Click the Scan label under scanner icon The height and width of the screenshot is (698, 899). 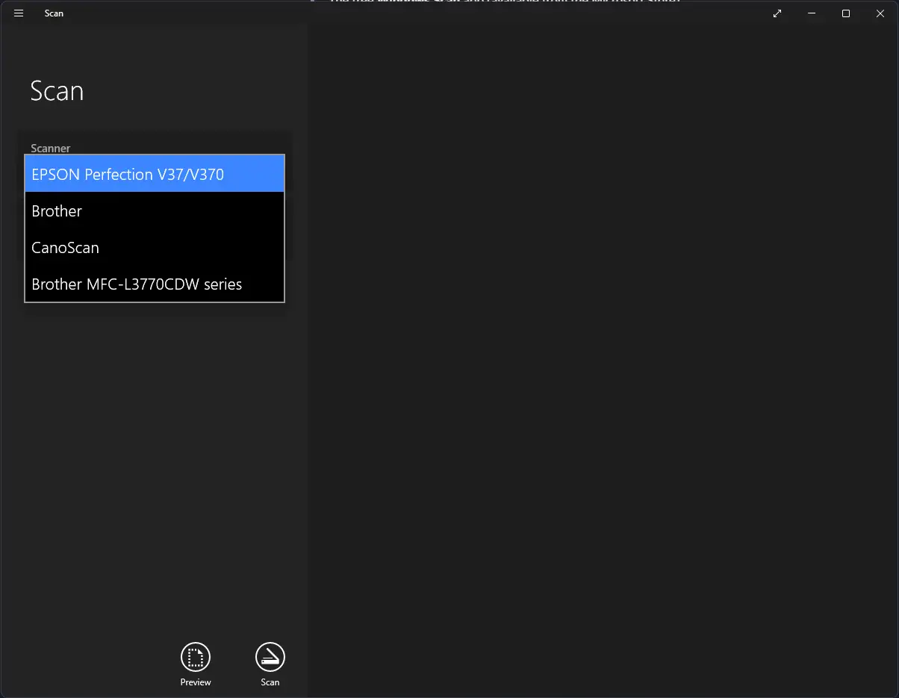pos(270,682)
